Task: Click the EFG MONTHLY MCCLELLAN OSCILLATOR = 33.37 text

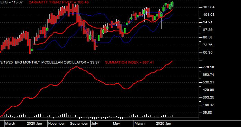Action: [57, 62]
